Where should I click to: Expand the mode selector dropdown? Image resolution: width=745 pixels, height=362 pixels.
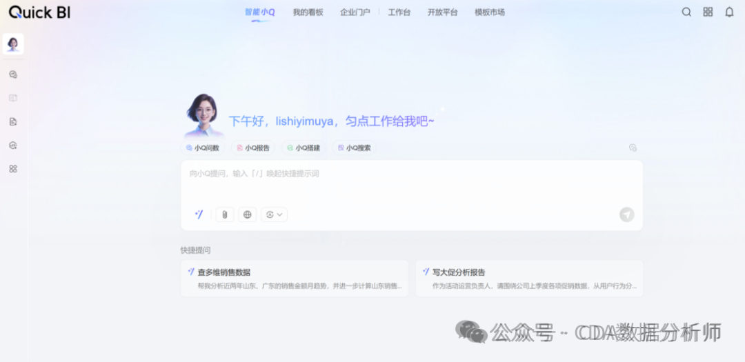[274, 214]
